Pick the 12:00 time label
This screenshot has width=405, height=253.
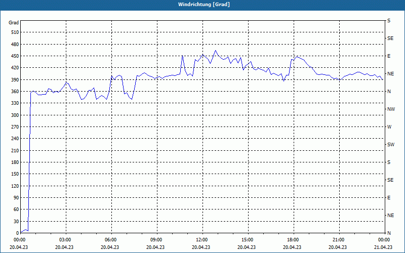coord(201,240)
